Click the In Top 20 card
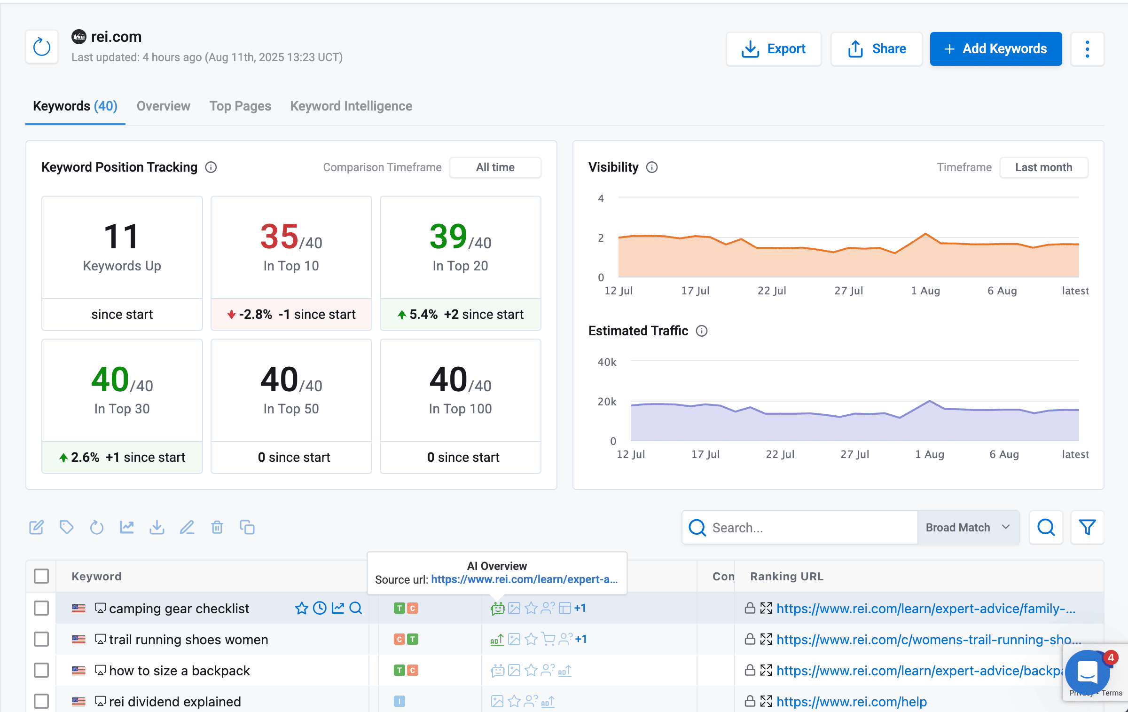 tap(461, 263)
